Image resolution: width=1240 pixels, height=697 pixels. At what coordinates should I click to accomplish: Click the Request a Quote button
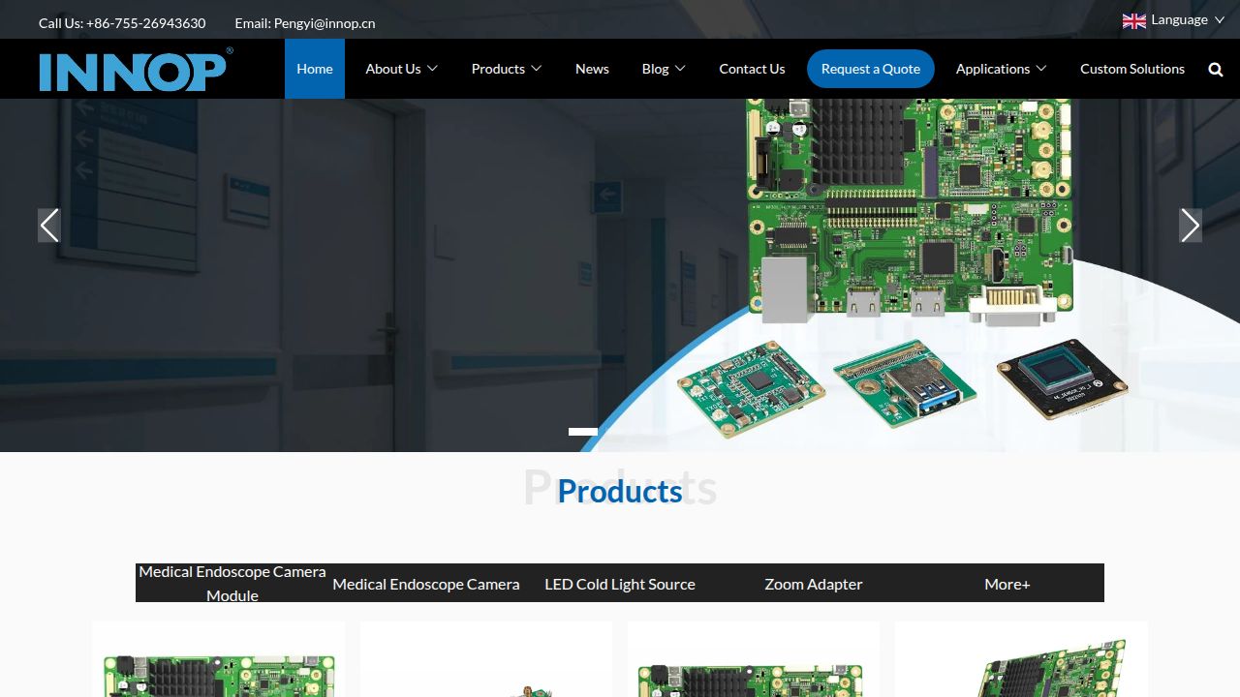(871, 69)
